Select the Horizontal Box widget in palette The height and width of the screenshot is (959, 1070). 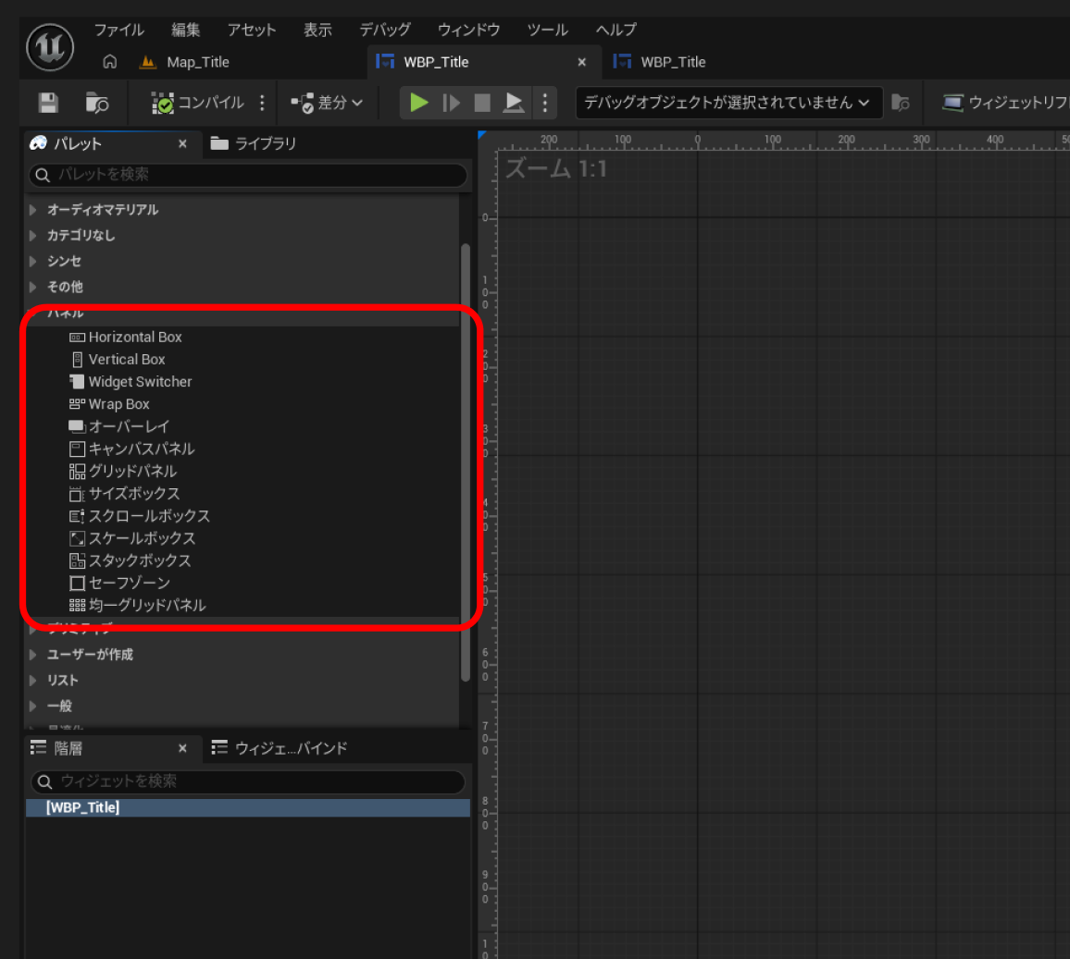pyautogui.click(x=135, y=338)
